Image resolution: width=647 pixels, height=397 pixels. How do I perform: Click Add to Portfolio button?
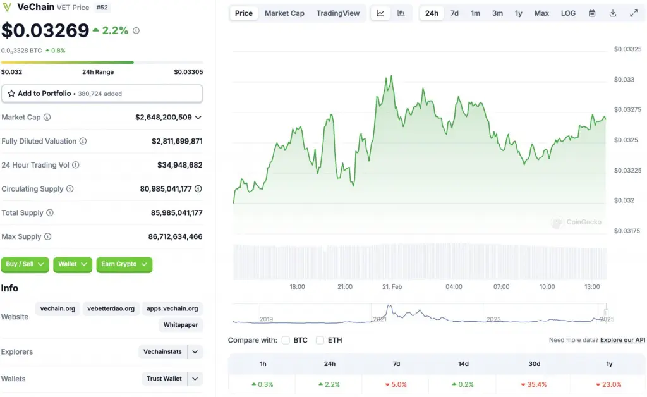point(102,94)
